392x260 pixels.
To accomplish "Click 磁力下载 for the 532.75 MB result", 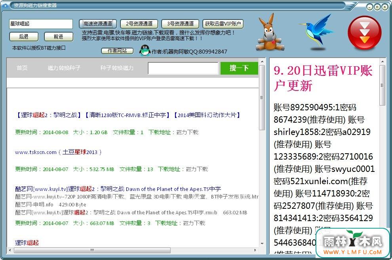I will click(x=197, y=169).
